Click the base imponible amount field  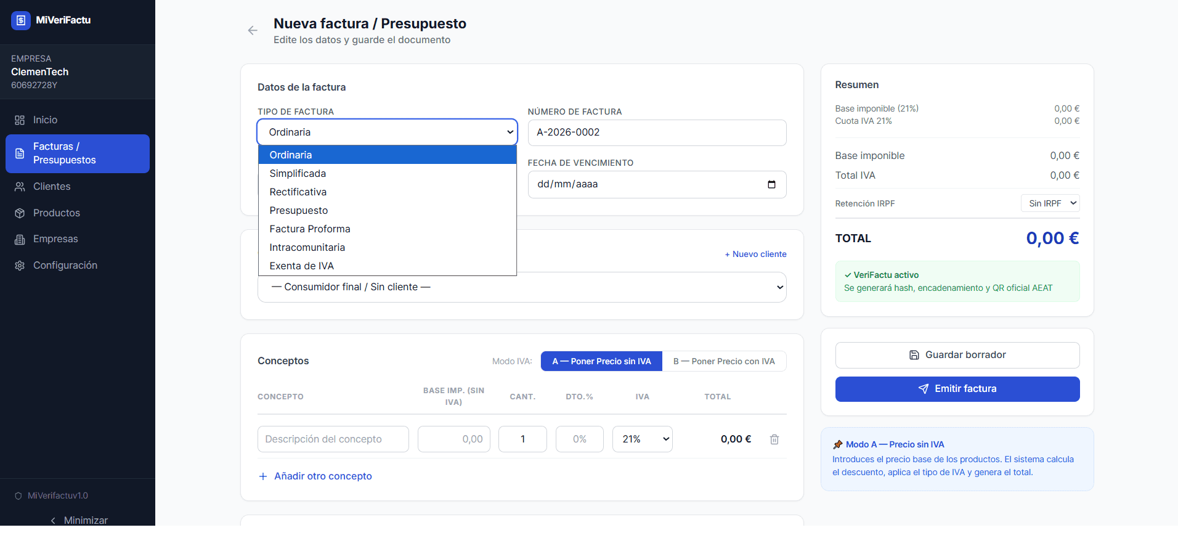click(x=454, y=439)
